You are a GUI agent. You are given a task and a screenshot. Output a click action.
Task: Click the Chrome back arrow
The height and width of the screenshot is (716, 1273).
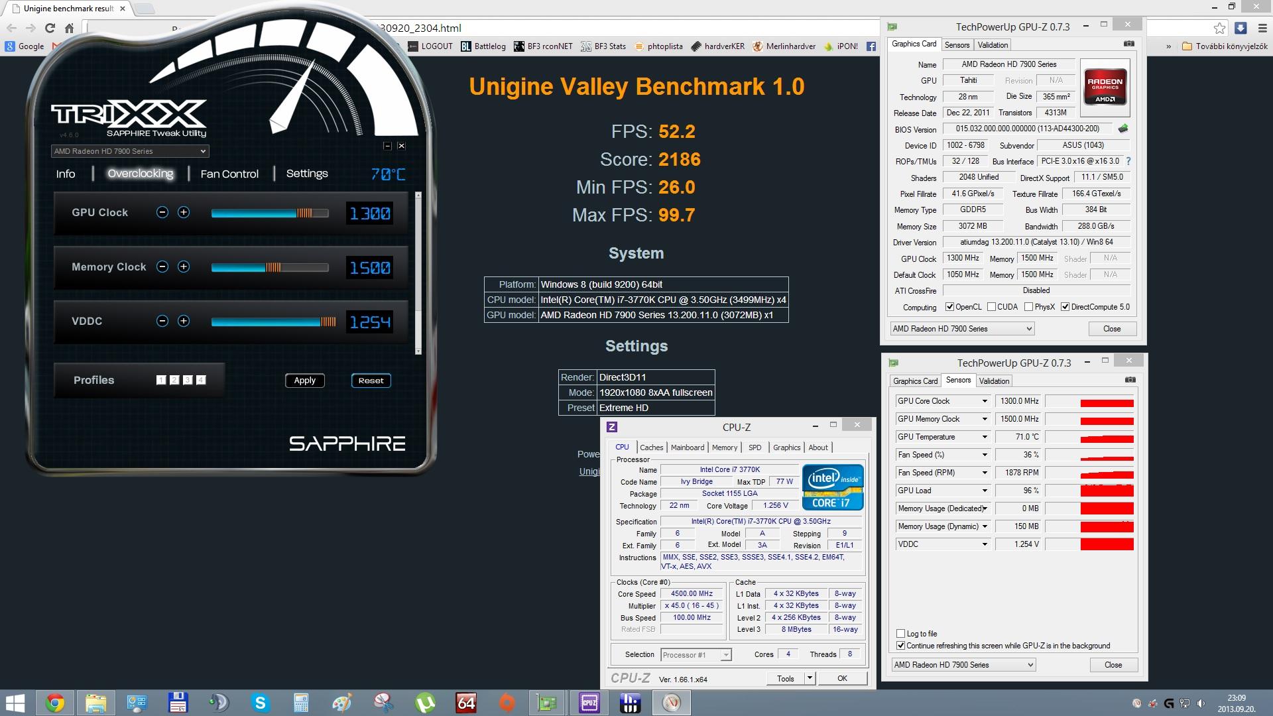tap(11, 28)
